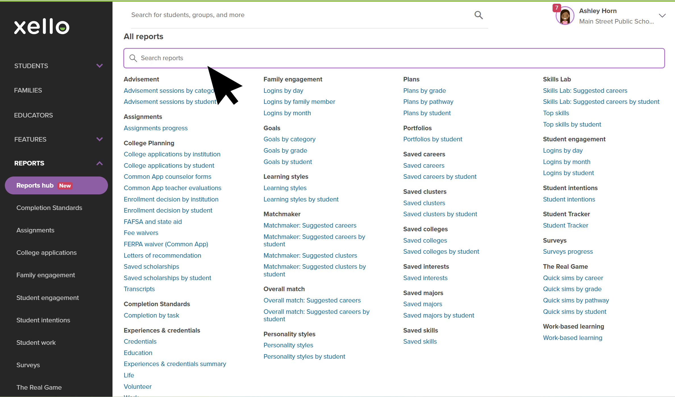Open Surveys in the sidebar
Viewport: 675px width, 397px height.
coord(28,365)
